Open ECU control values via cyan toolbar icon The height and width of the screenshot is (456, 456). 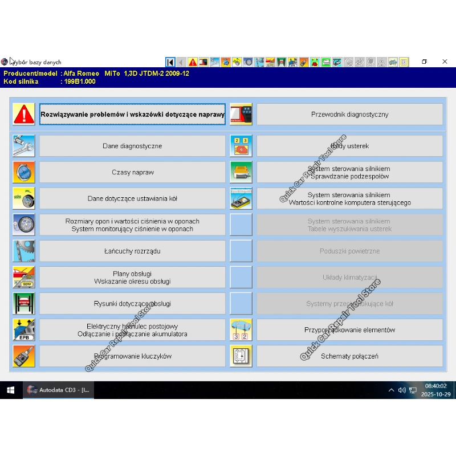[337, 62]
